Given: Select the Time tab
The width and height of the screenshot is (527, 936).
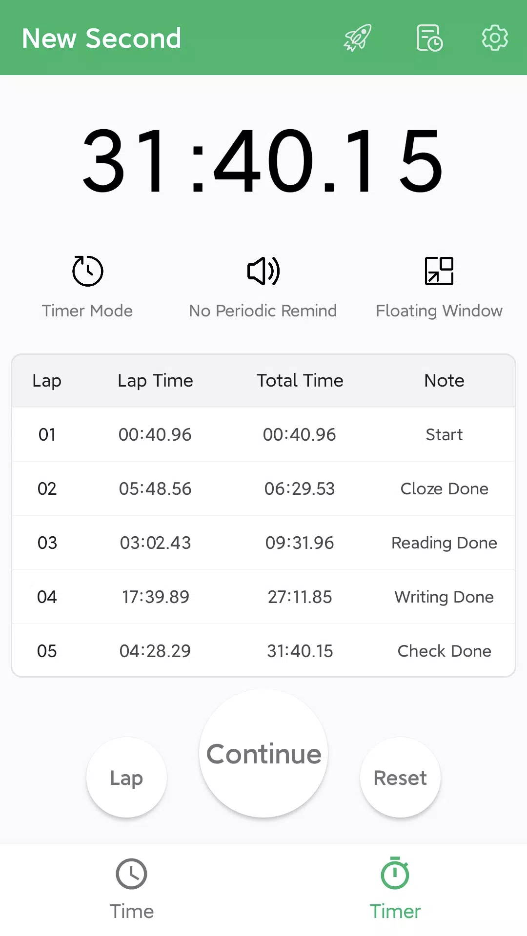Looking at the screenshot, I should (132, 890).
